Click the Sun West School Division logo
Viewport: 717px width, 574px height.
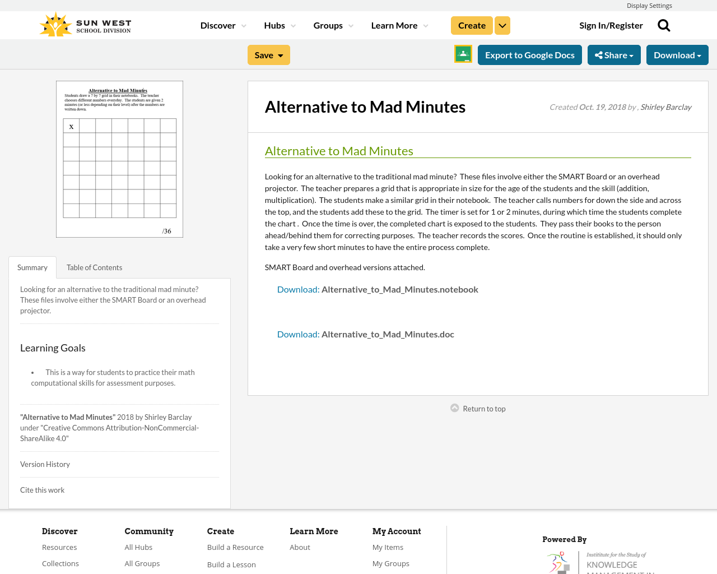point(84,24)
